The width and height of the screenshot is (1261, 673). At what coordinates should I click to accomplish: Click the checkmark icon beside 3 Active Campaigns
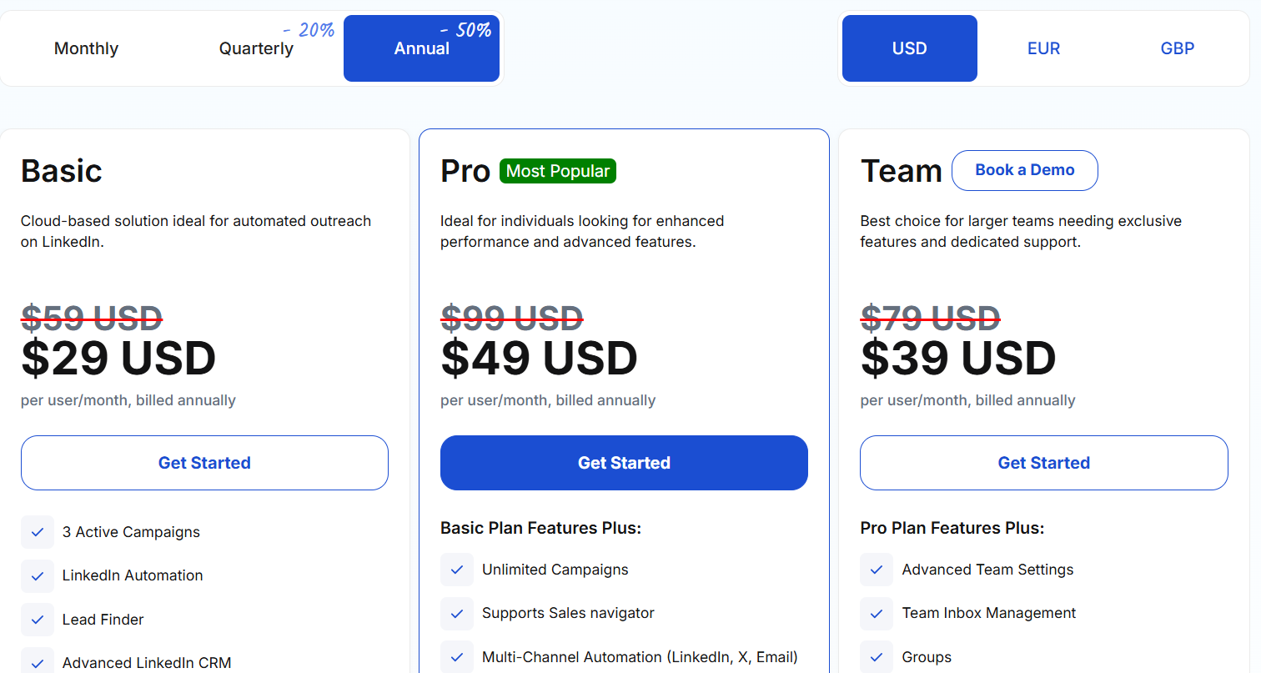click(x=38, y=532)
